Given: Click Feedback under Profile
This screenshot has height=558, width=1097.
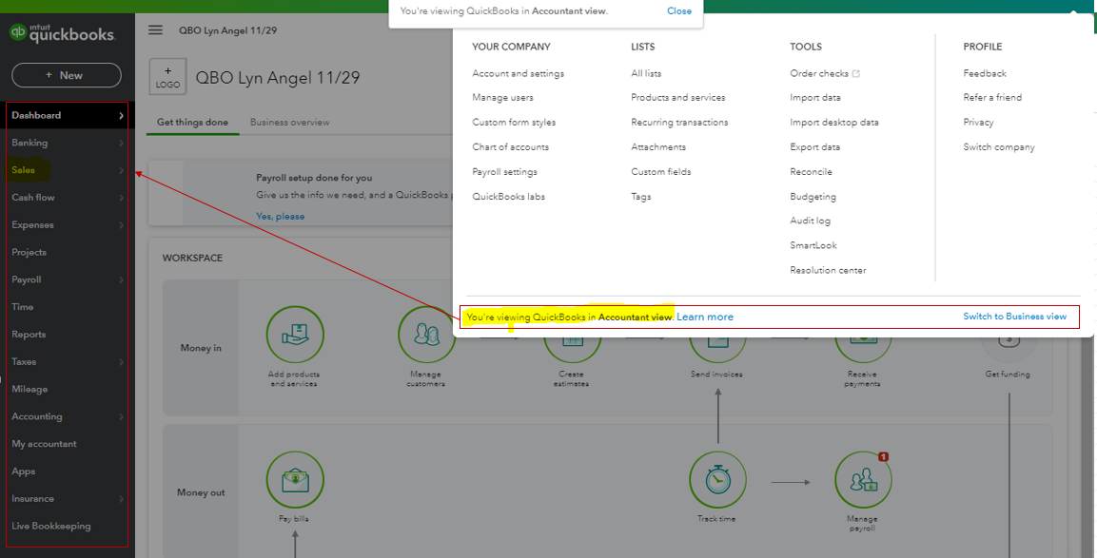Looking at the screenshot, I should coord(985,73).
